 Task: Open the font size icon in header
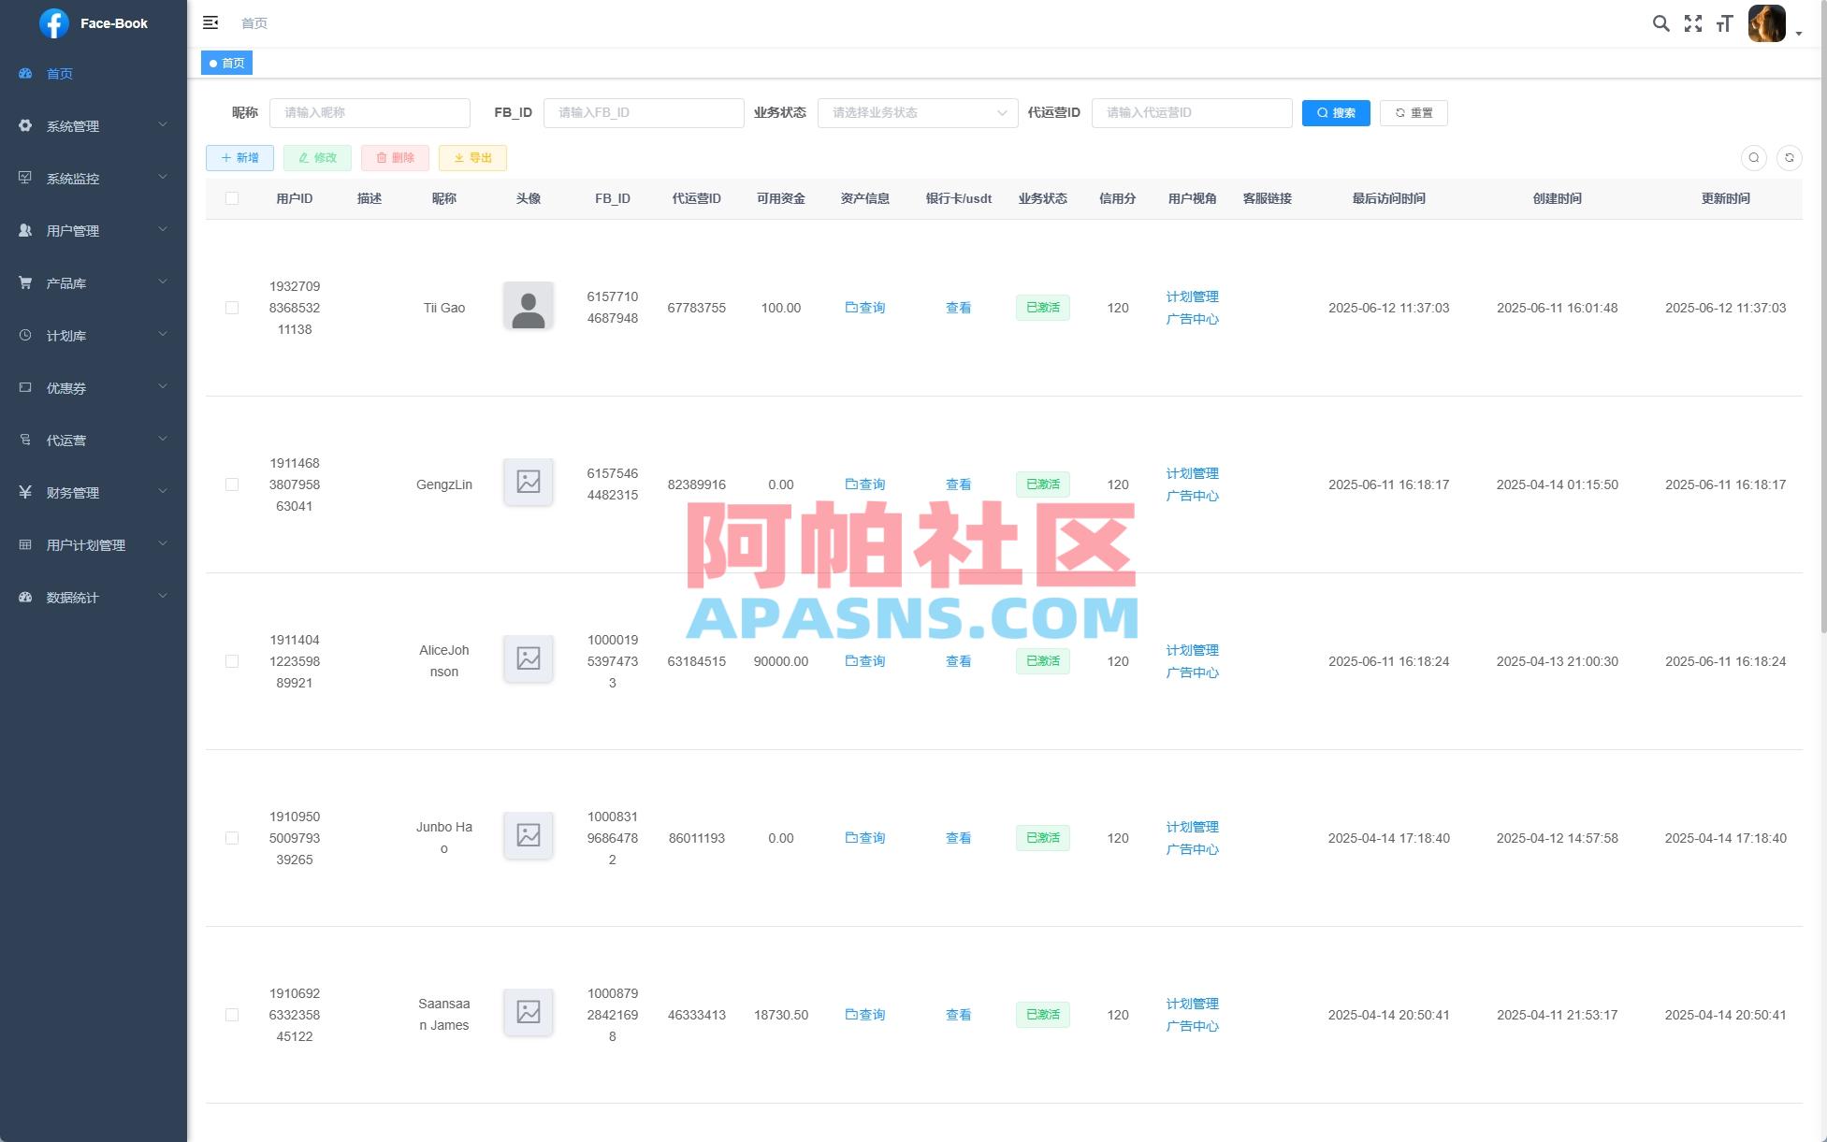pos(1724,23)
